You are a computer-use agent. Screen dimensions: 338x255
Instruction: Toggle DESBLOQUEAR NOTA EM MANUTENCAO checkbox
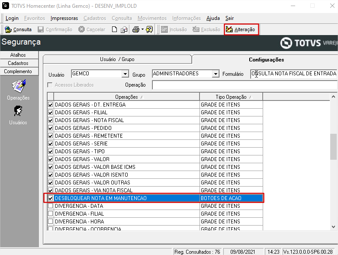[x=51, y=198]
